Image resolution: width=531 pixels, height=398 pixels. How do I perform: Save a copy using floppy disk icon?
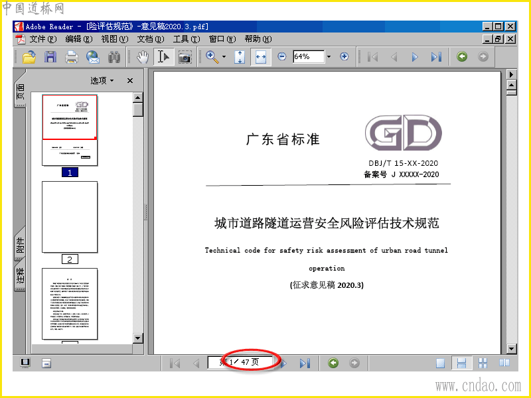50,57
